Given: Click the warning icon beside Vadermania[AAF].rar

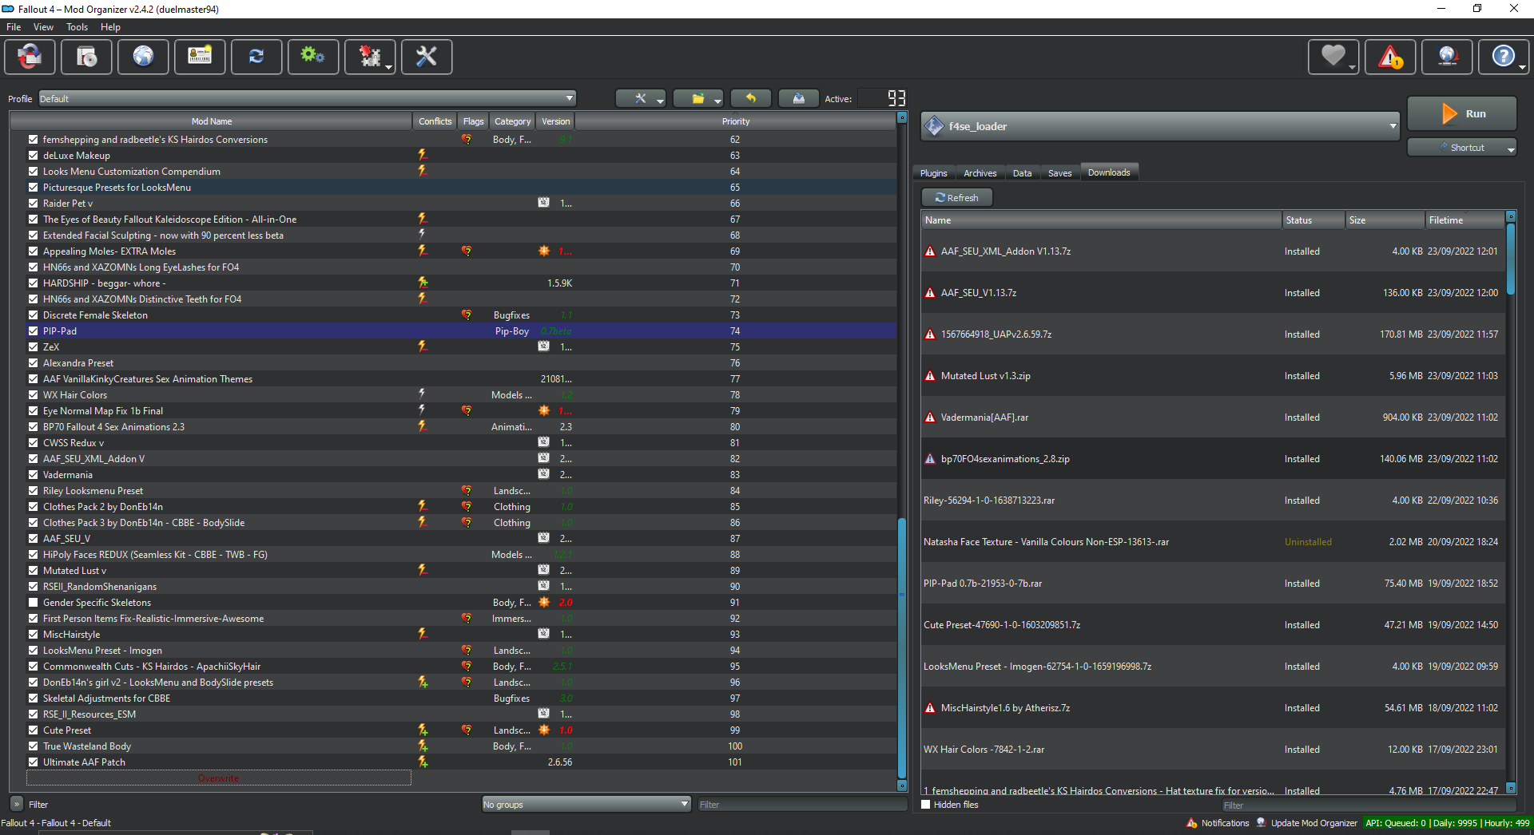Looking at the screenshot, I should (x=930, y=417).
